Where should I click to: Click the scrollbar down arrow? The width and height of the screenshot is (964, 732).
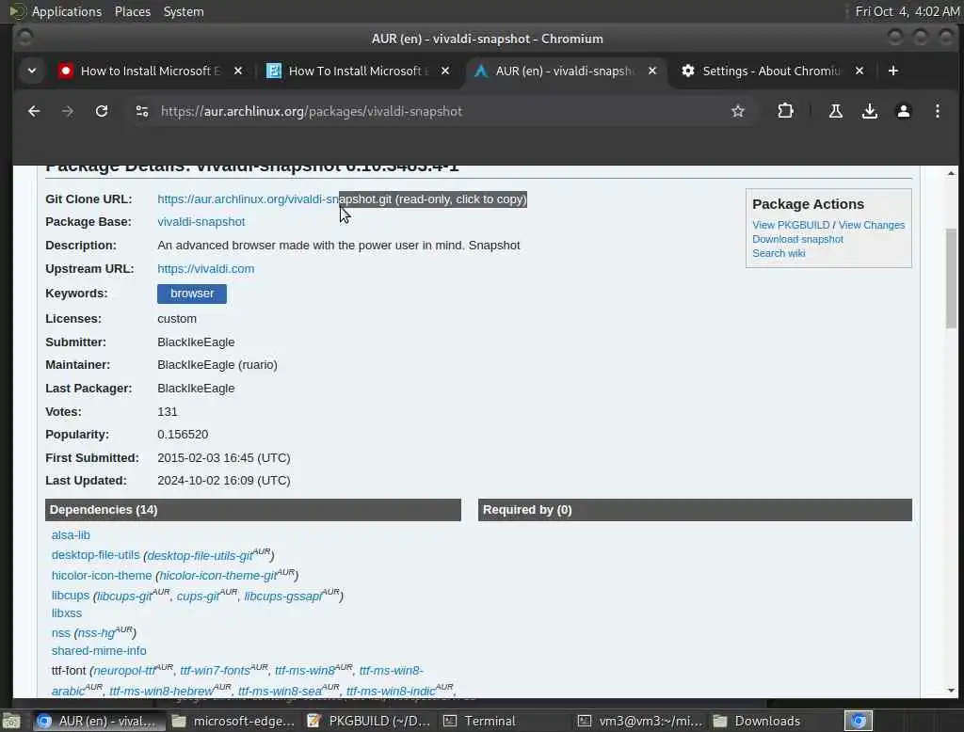(951, 691)
